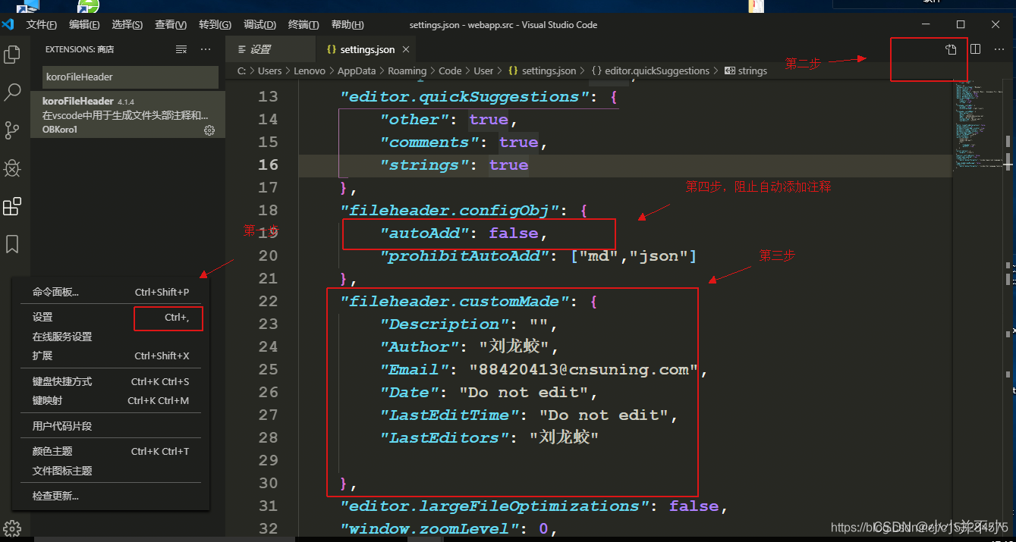Click line number 16 in the gutter

[x=268, y=165]
